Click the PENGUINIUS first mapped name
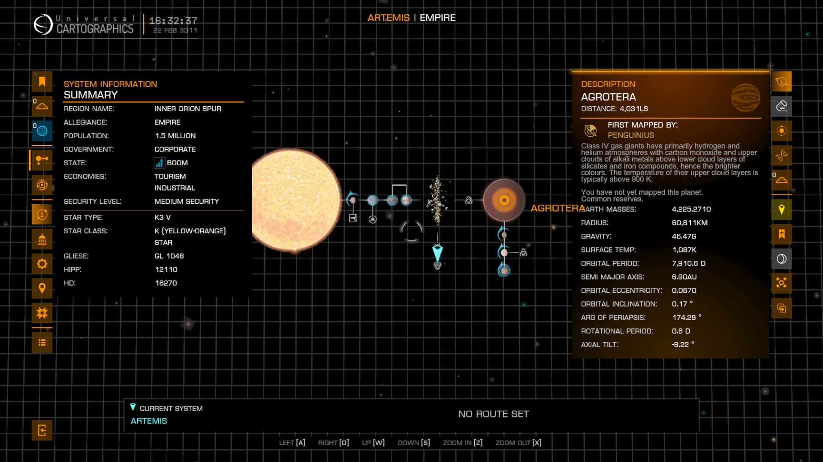 pyautogui.click(x=630, y=135)
